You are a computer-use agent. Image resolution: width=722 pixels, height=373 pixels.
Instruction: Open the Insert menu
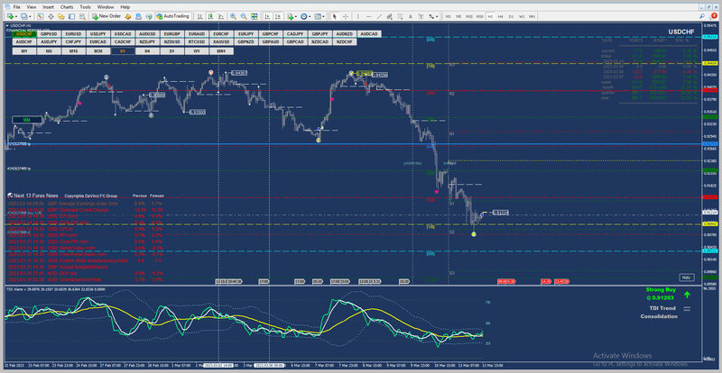[x=48, y=7]
